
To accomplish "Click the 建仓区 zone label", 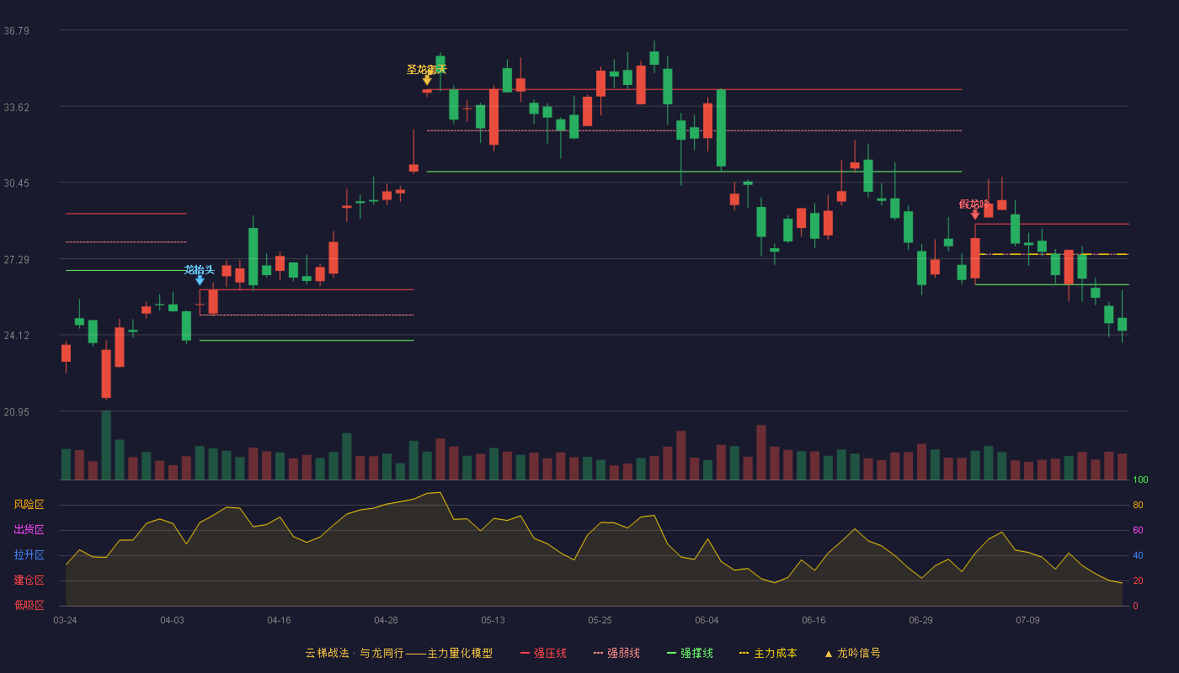I will click(29, 580).
